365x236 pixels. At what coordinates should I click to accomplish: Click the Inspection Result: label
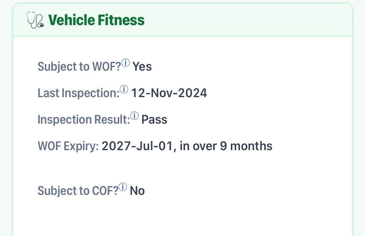pyautogui.click(x=84, y=120)
